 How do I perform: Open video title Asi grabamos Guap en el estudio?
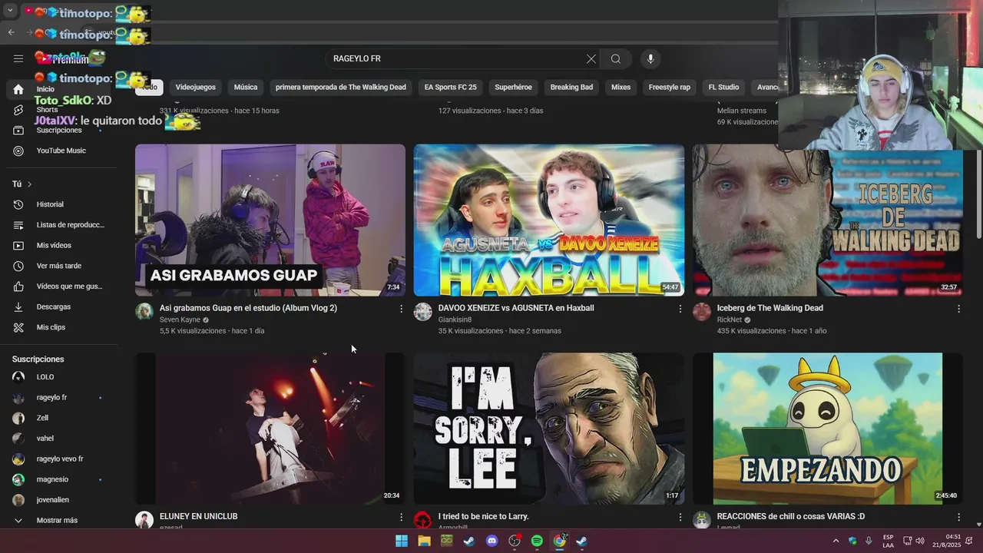click(248, 308)
